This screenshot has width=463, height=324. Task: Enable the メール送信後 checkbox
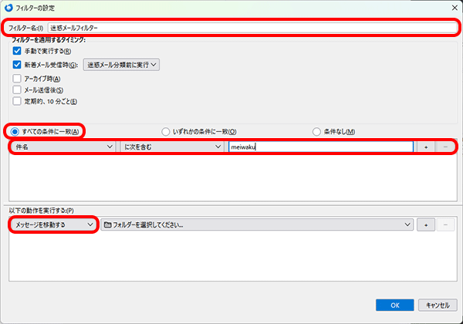(x=17, y=90)
